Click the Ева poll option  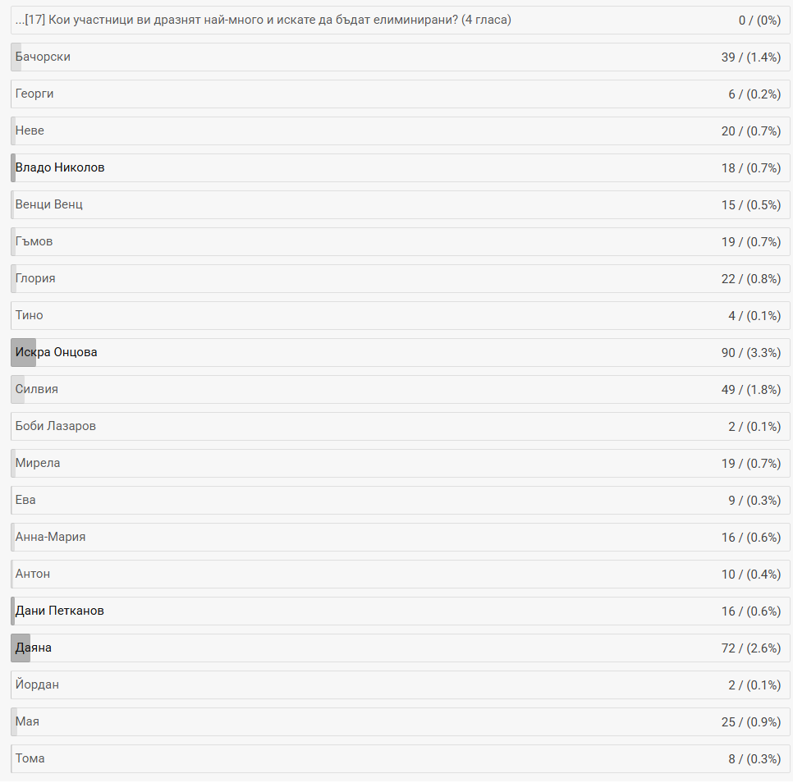400,500
